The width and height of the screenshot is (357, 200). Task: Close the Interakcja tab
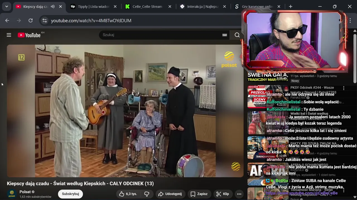tap(225, 6)
